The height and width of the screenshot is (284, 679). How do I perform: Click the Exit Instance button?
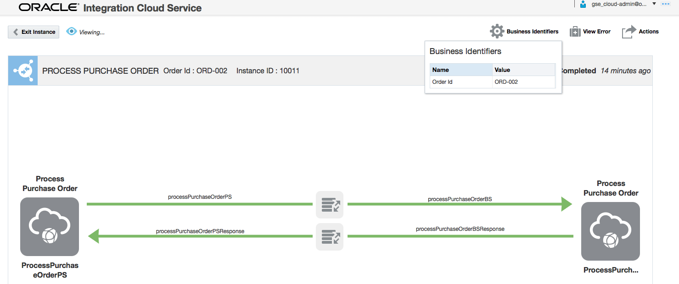(34, 32)
